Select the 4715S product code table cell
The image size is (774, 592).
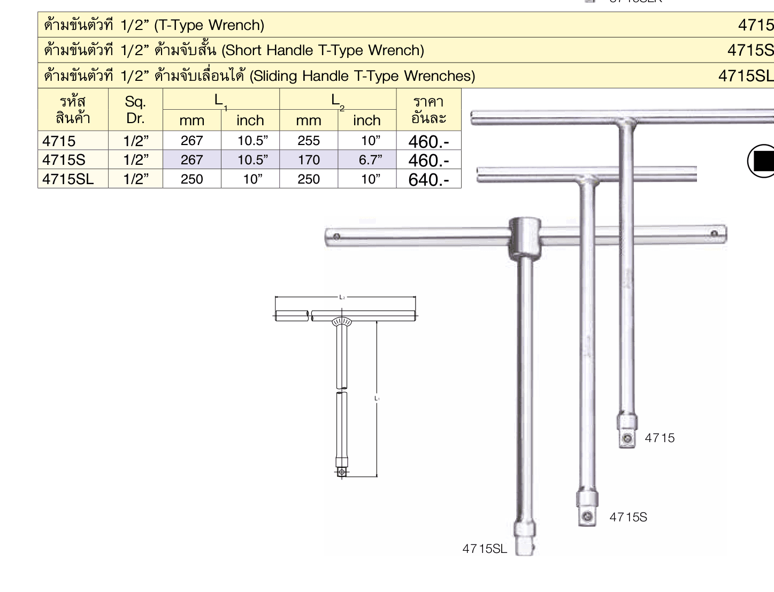click(x=73, y=160)
